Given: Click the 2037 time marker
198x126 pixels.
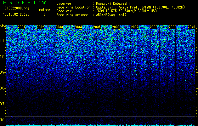Looking at the screenshot, I should click(x=135, y=27).
